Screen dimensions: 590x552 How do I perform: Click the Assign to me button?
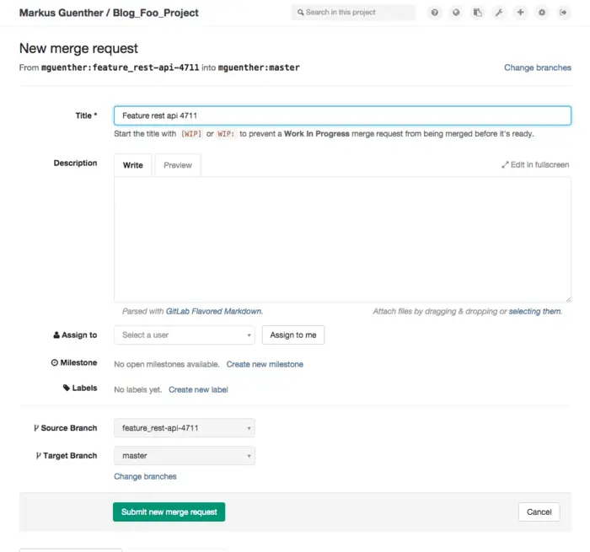(293, 335)
